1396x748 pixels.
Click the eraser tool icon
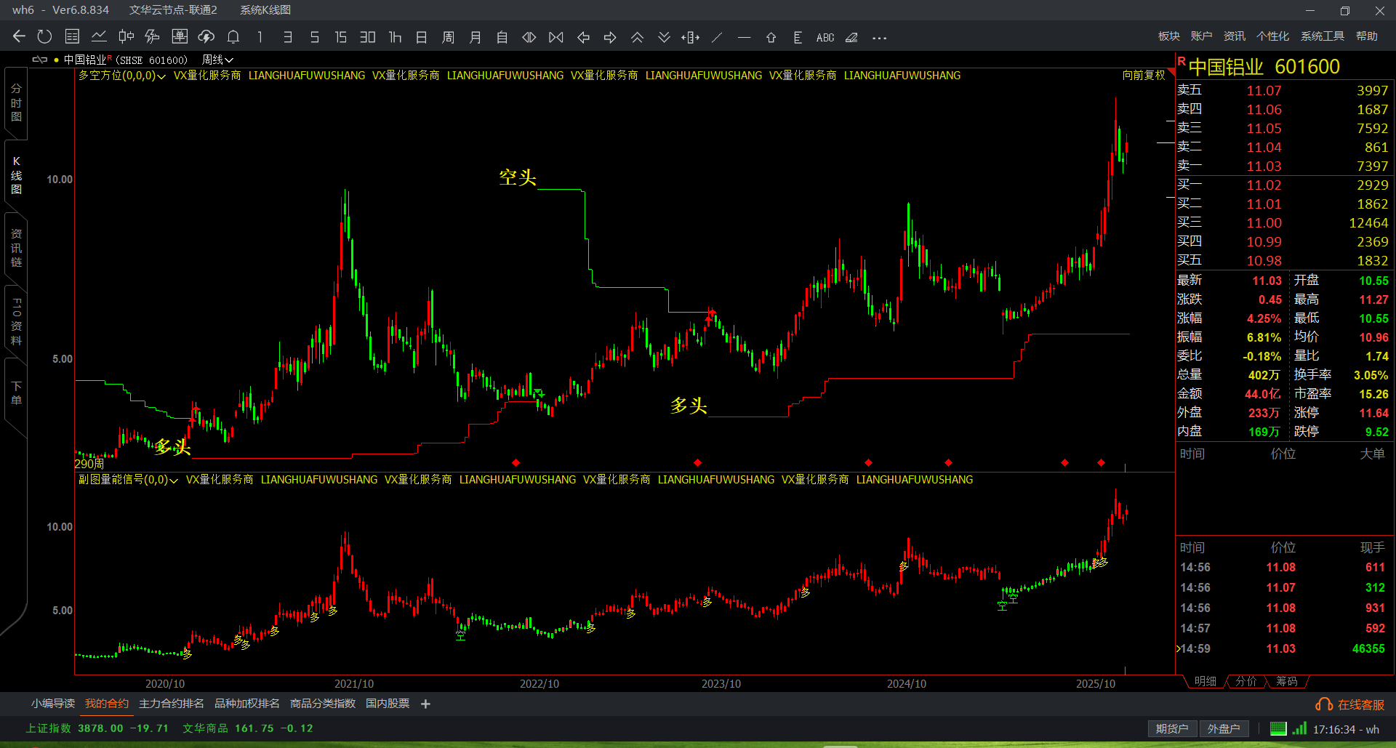(x=851, y=37)
